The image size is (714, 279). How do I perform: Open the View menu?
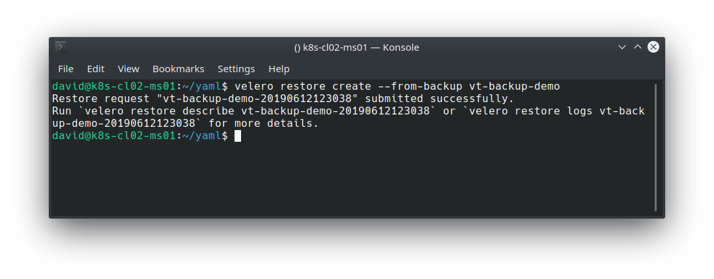[x=128, y=69]
